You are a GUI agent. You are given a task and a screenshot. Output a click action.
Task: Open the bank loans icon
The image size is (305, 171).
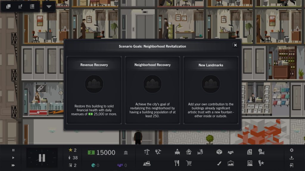pos(126,153)
